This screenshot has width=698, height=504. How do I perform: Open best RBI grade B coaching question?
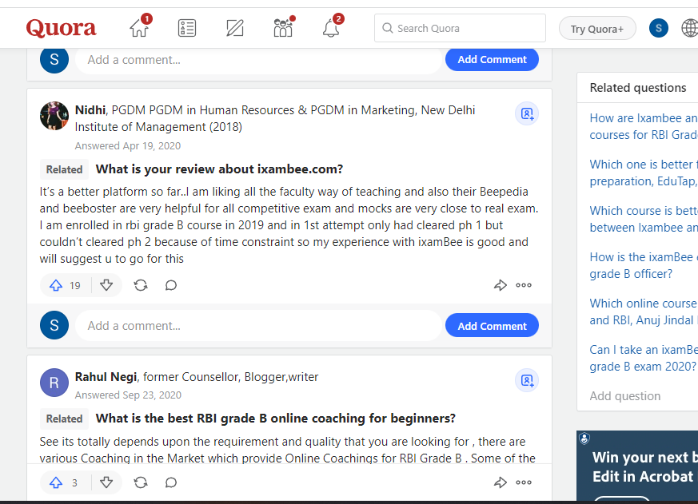coord(276,419)
